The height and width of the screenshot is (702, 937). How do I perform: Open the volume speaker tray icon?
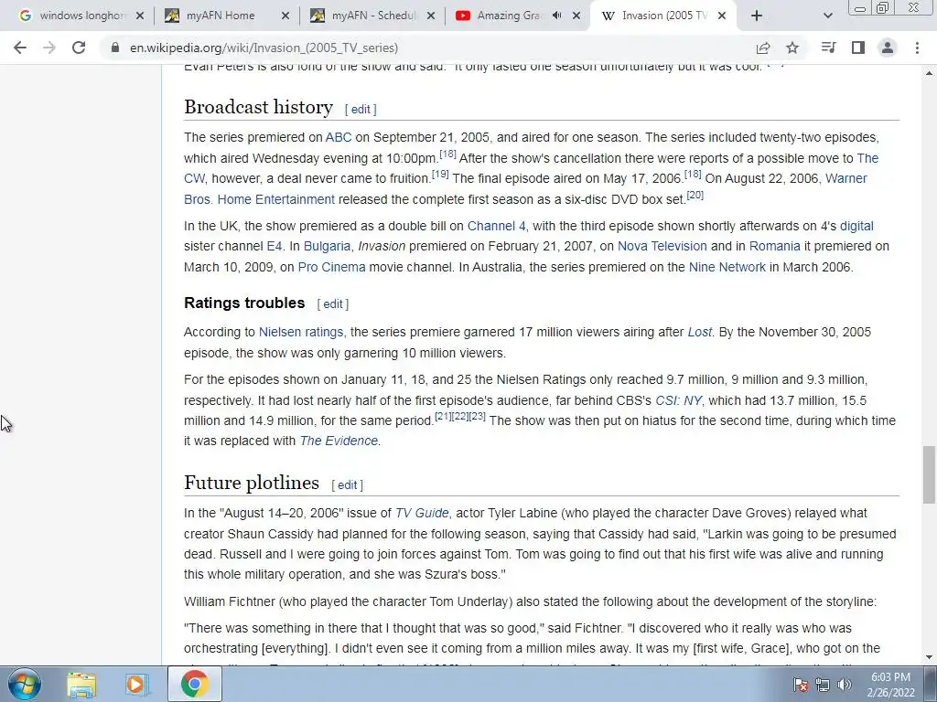click(x=845, y=685)
